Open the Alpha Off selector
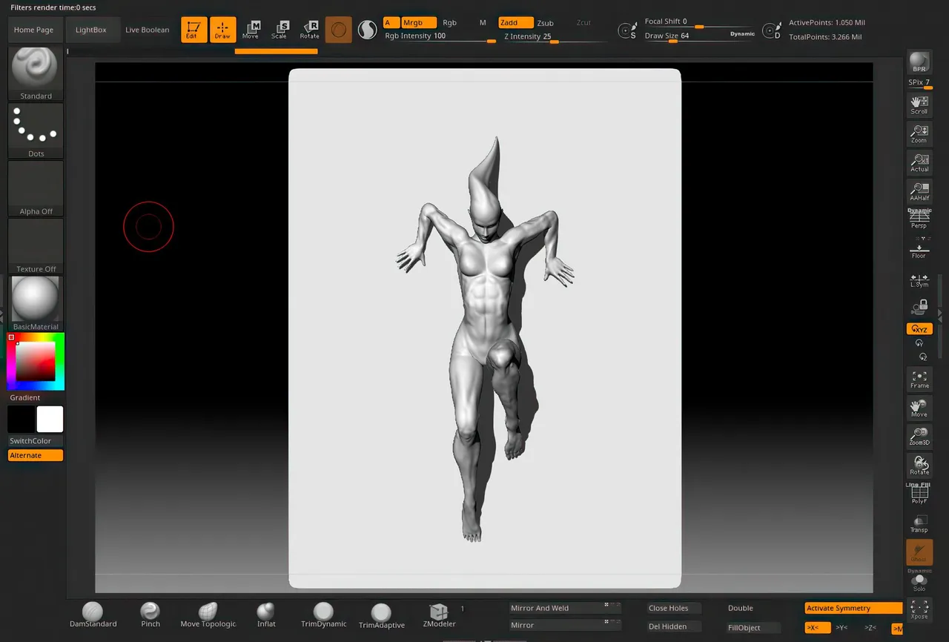Viewport: 949px width, 642px height. [x=36, y=189]
